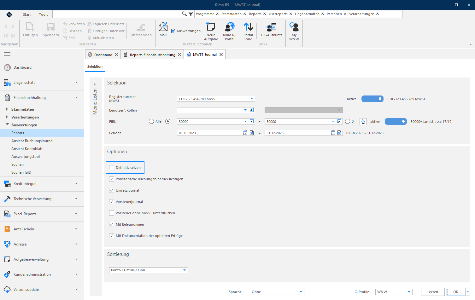Open Rimo R5 Portal
This screenshot has width=475, height=300.
(230, 32)
